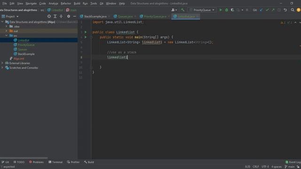Fold main method in editor gutter

point(91,37)
